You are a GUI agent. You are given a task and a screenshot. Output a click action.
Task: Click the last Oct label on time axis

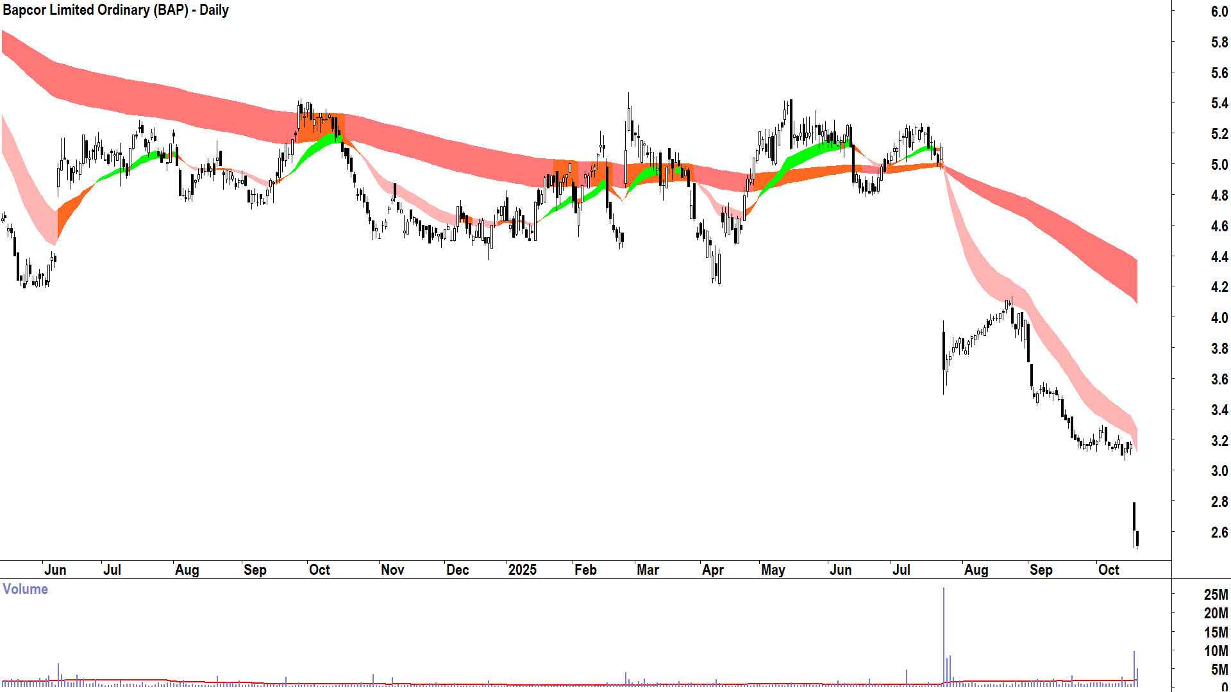[1109, 570]
